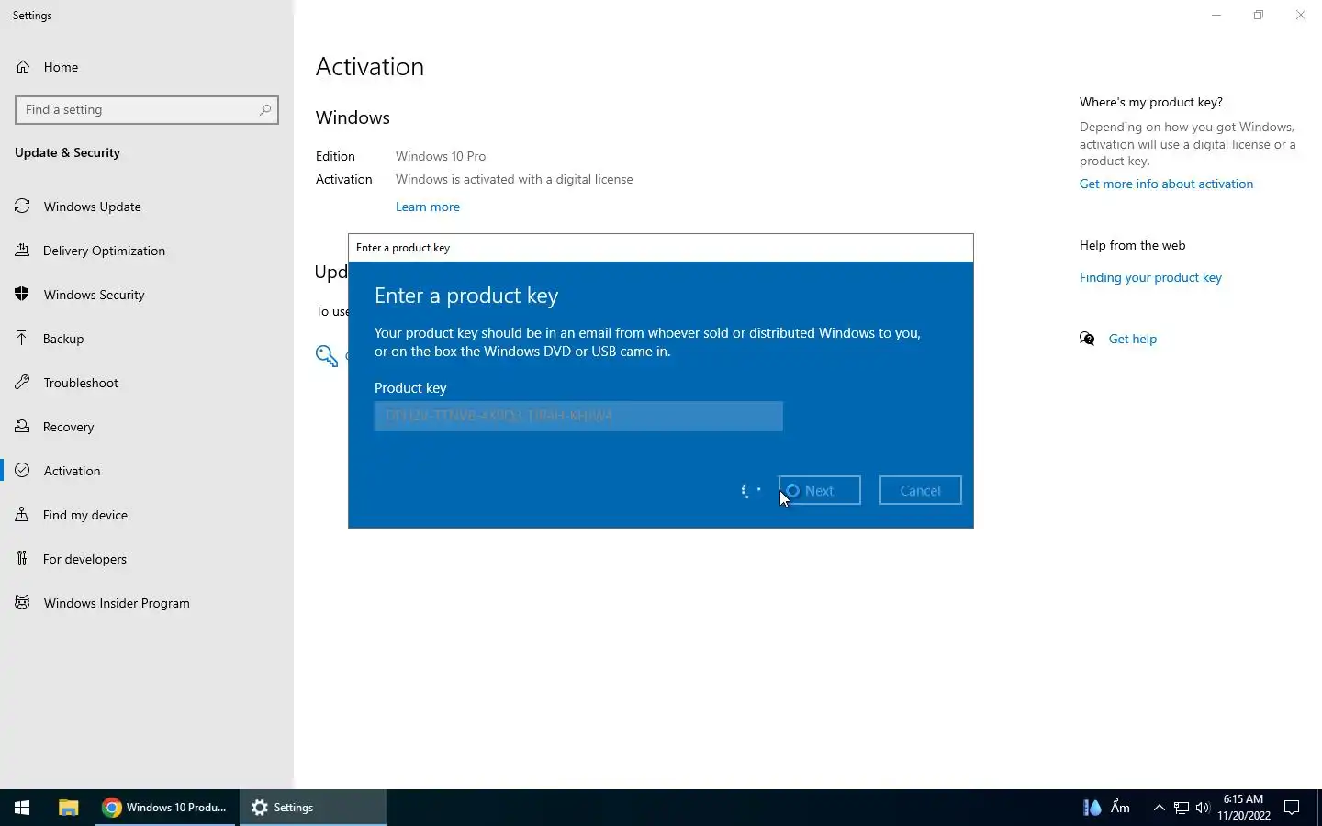Minimize the Settings window

(x=1216, y=15)
